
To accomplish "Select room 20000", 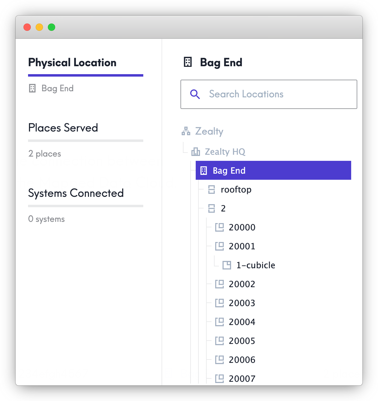I will point(242,227).
